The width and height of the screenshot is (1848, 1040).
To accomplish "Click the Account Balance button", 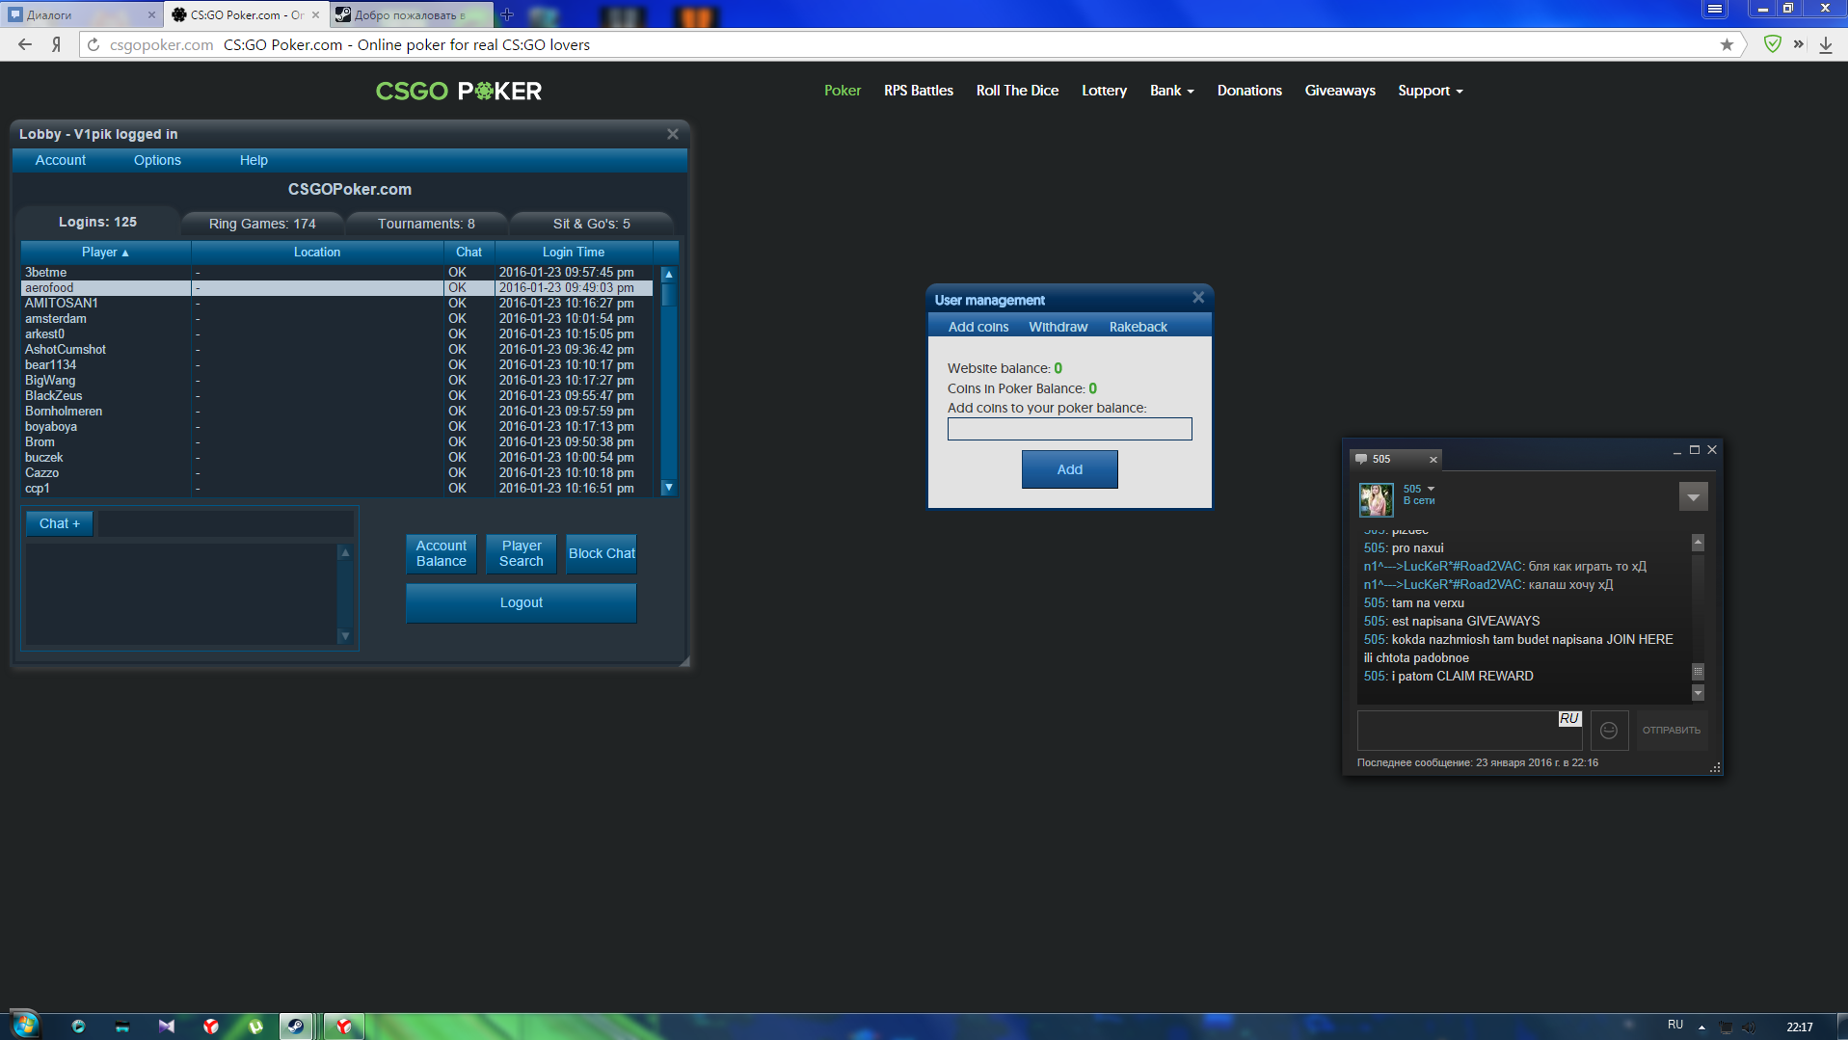I will pyautogui.click(x=442, y=554).
